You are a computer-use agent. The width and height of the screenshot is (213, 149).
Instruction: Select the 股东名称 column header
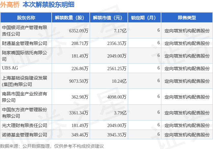click(x=26, y=18)
